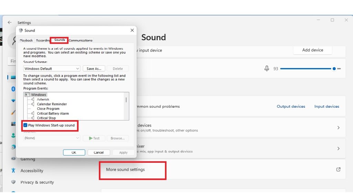Select Calendar Reminder event
353x193 pixels.
(52, 104)
